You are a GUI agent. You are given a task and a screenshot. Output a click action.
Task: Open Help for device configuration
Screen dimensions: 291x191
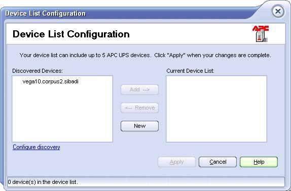(259, 162)
